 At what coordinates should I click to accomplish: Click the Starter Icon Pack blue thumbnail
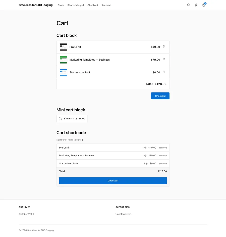[x=64, y=73]
